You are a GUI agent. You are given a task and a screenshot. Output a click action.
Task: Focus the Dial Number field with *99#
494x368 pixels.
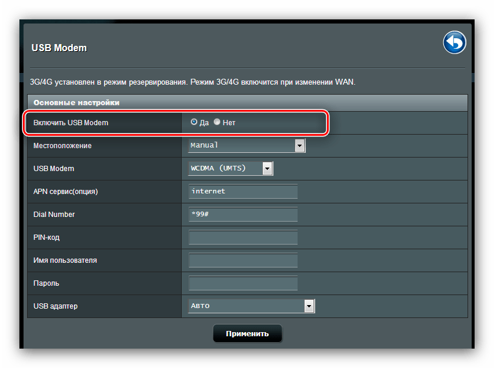(x=243, y=215)
